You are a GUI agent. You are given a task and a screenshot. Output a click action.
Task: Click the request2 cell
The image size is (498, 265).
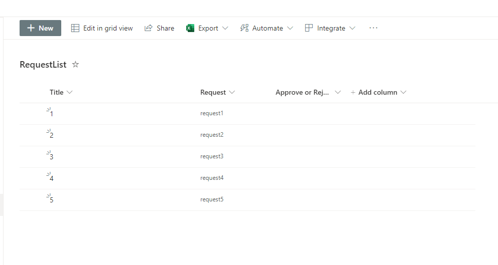point(212,135)
